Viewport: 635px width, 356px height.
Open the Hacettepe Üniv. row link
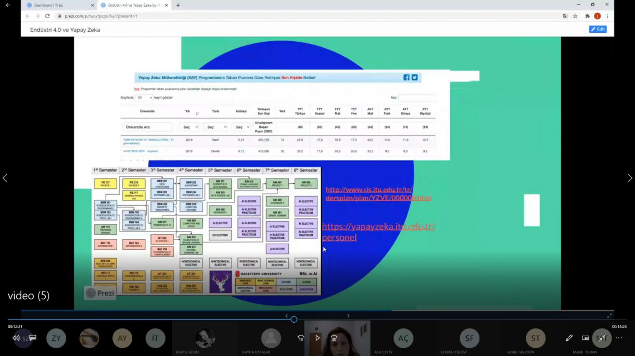[141, 151]
